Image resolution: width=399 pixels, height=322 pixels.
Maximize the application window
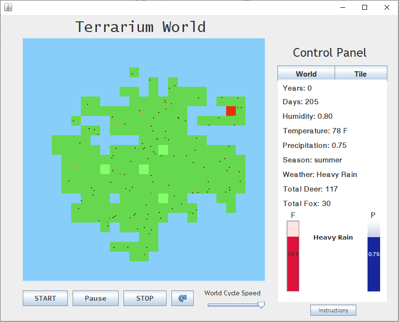click(x=365, y=7)
